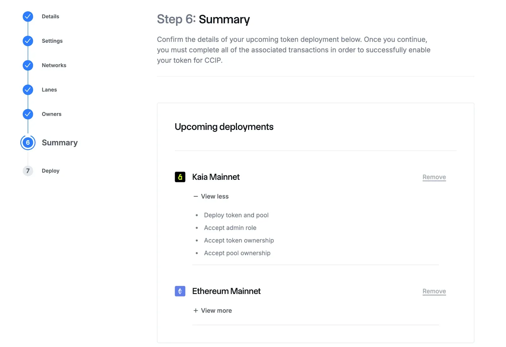
Task: Click the Owners step checkmark icon
Action: click(x=28, y=114)
